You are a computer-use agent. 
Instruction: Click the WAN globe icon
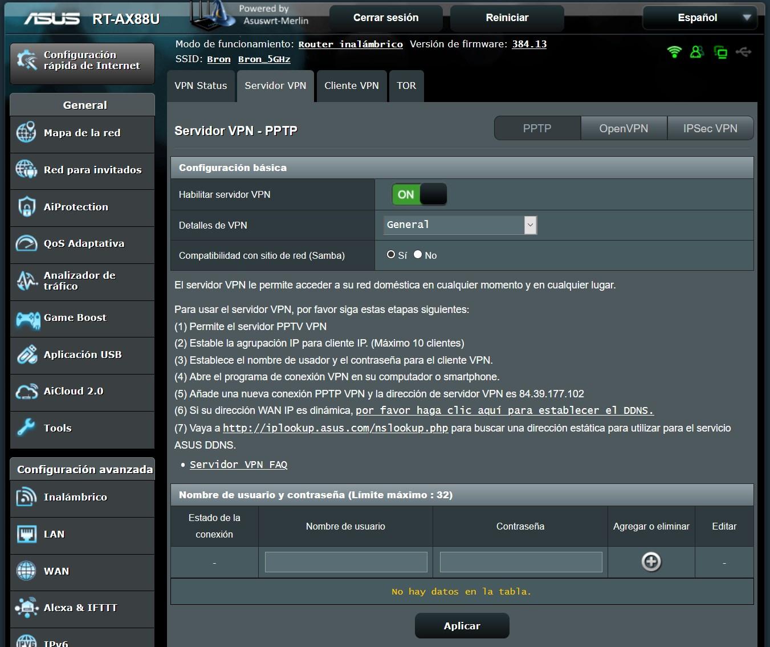click(x=26, y=571)
